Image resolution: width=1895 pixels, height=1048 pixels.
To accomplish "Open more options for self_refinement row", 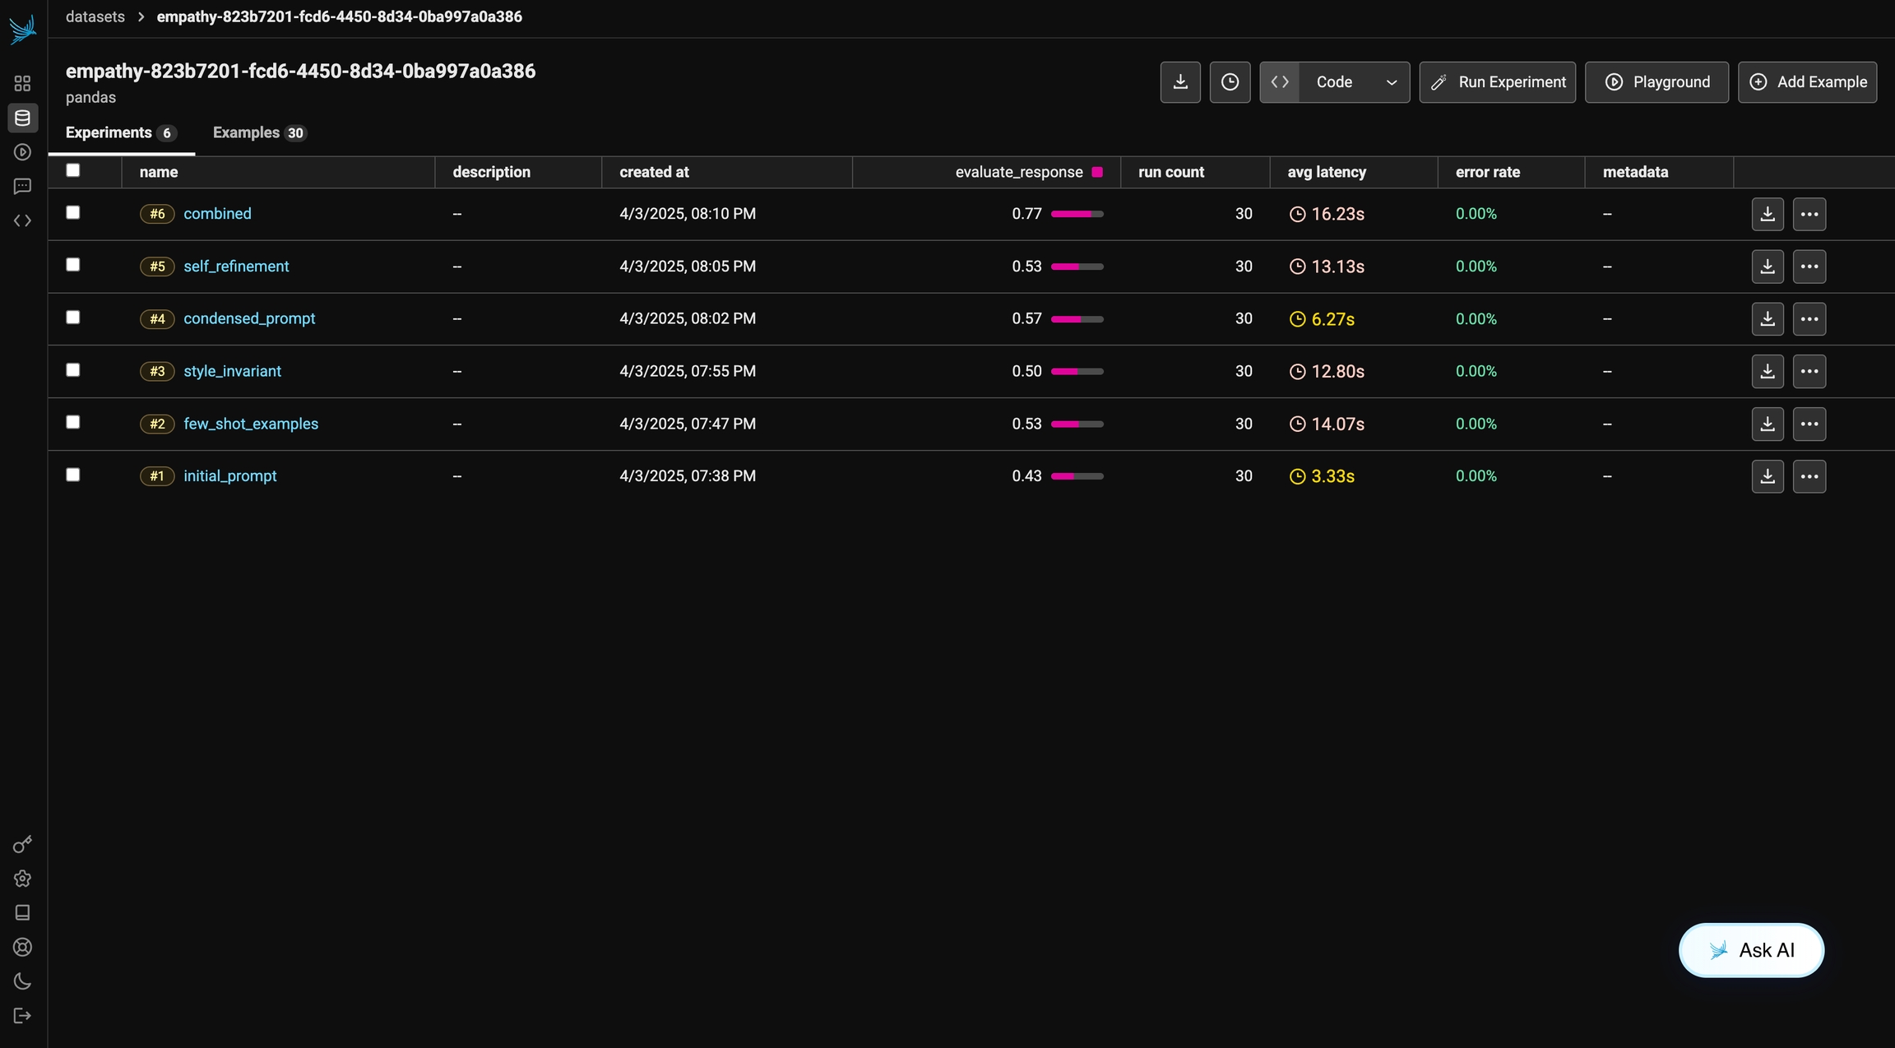I will point(1809,267).
